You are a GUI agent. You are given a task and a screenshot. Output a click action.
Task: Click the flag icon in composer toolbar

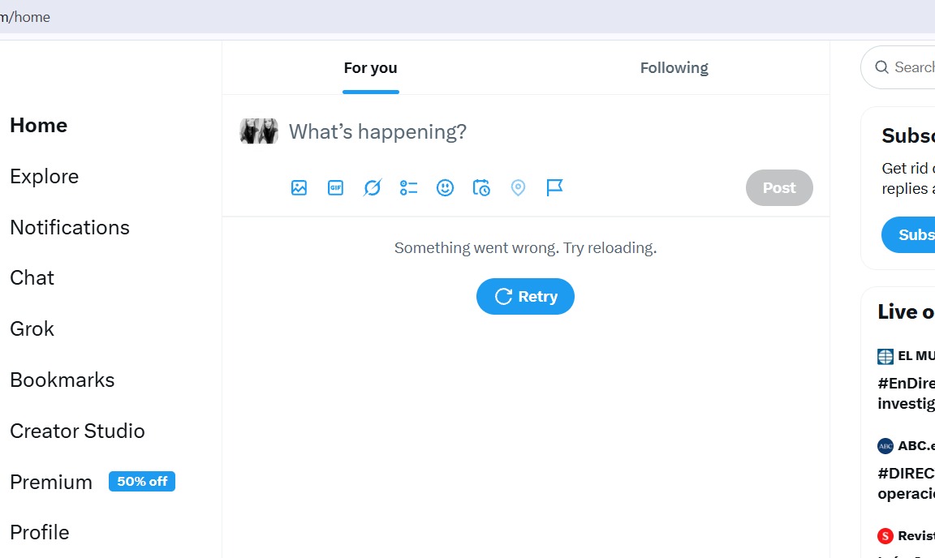(x=554, y=188)
